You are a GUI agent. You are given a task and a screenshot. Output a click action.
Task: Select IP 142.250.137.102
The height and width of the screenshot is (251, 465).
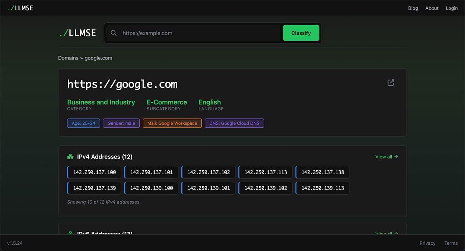208,172
